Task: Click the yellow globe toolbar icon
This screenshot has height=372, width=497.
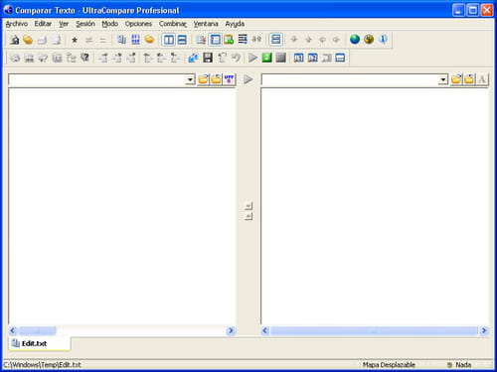Action: click(x=369, y=40)
